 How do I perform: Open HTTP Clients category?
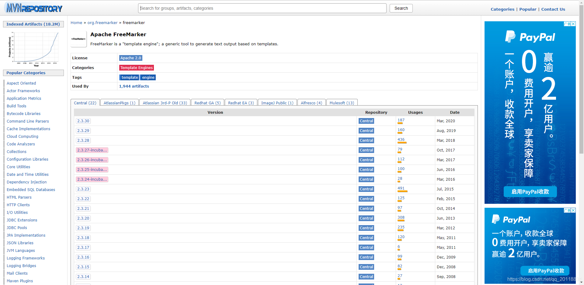[18, 205]
